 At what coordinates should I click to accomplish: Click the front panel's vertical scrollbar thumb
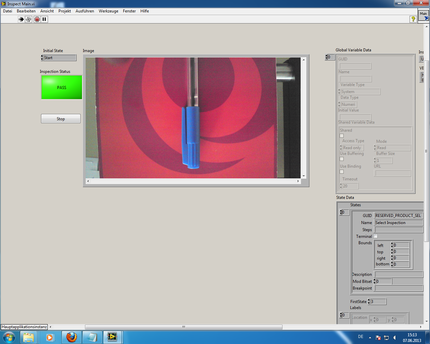[x=427, y=151]
